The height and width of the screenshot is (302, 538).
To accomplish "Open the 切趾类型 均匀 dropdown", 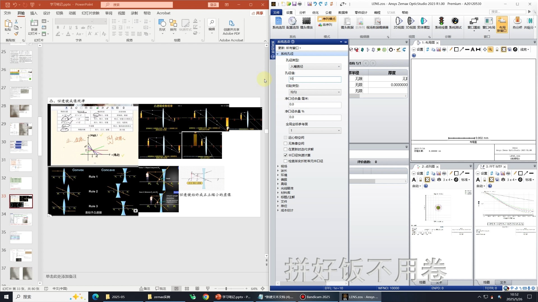I will (x=315, y=92).
